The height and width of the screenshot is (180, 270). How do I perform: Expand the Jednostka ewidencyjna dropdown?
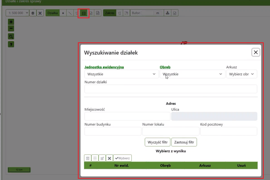[x=121, y=74]
